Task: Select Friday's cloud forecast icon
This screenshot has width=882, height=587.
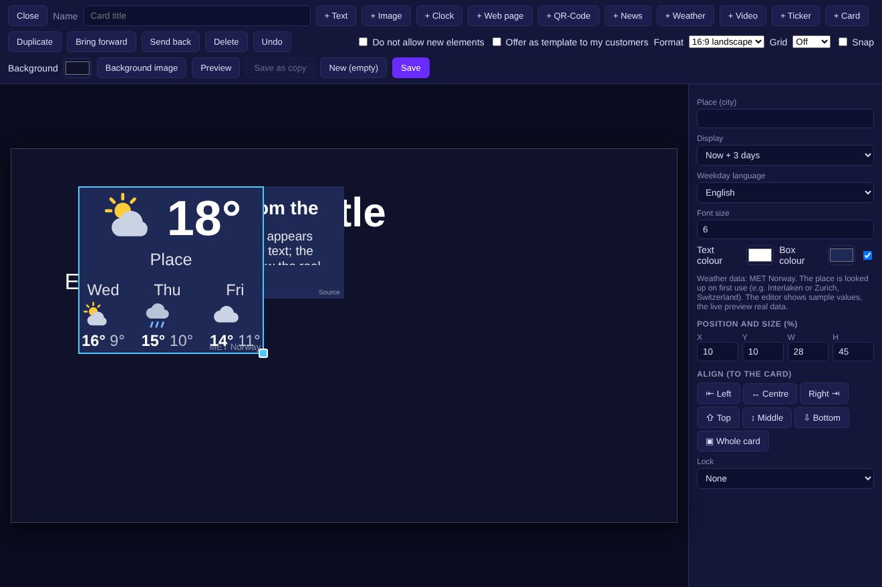Action: [x=226, y=315]
